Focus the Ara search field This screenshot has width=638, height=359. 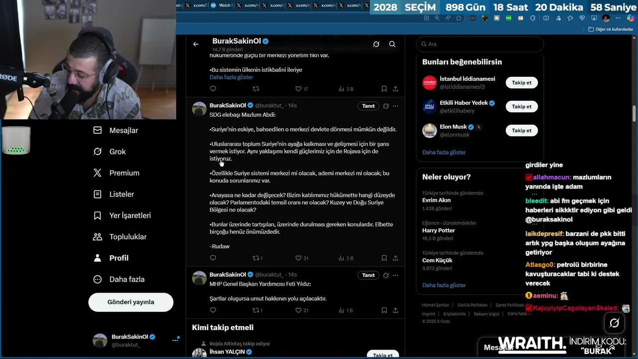click(479, 44)
